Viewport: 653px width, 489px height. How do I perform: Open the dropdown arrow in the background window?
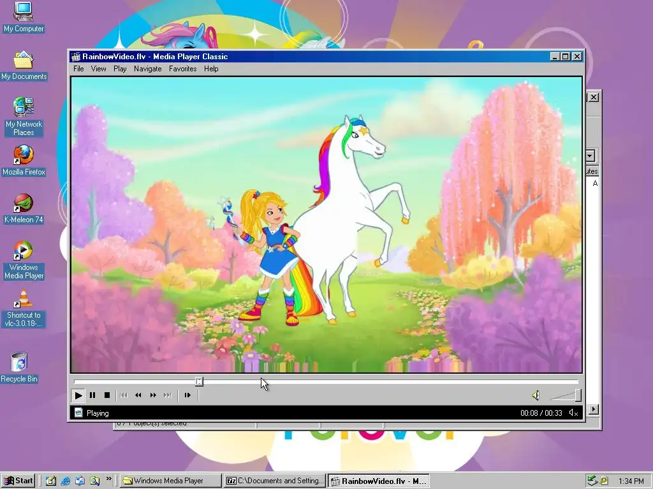[x=591, y=157]
